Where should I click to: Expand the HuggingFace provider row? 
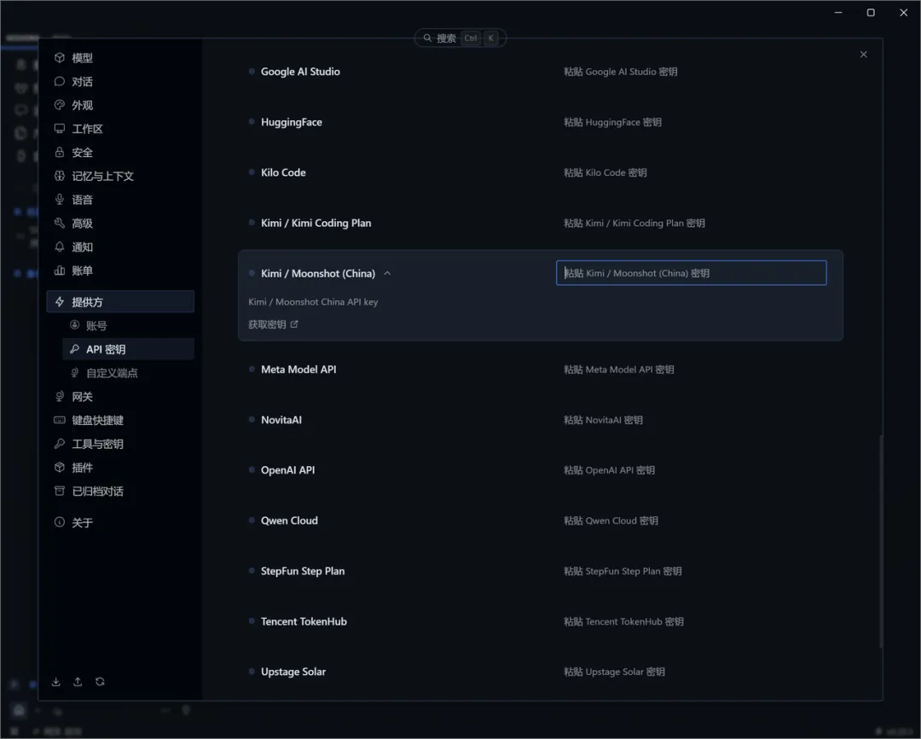292,122
